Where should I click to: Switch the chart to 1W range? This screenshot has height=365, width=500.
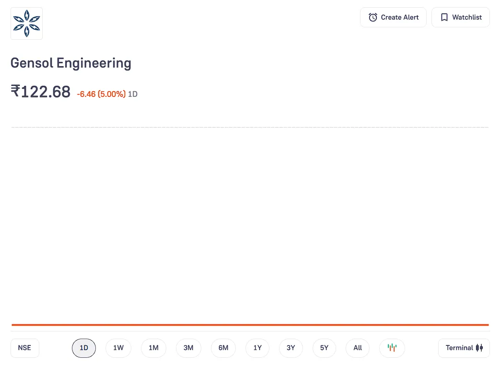[118, 348]
